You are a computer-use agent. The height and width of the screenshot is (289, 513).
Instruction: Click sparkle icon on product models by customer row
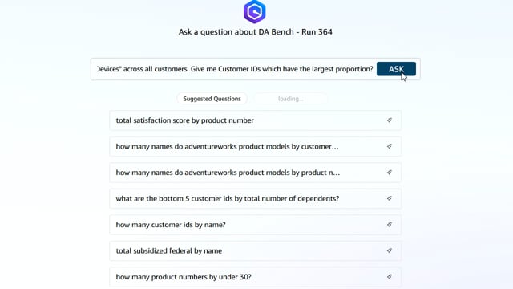click(x=390, y=146)
